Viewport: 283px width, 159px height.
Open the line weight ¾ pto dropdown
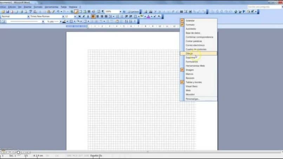tap(61, 21)
